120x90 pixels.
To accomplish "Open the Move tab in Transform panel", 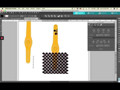I will click(98, 25).
